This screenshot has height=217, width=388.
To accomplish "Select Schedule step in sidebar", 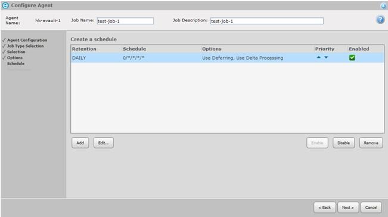I will click(15, 64).
